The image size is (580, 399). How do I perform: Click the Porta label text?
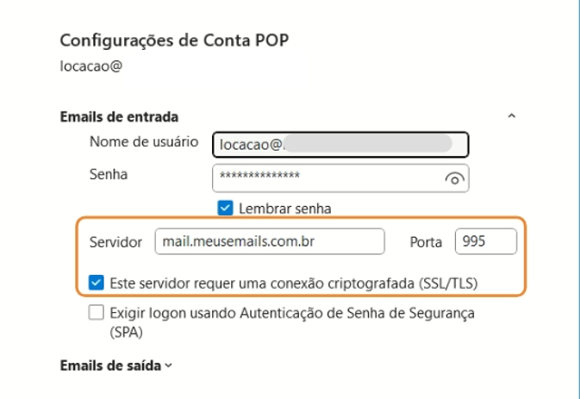[x=425, y=243]
